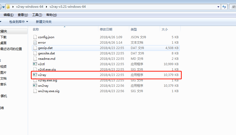The height and width of the screenshot is (135, 236).
Task: Select 桌面 in the sidebar
Action: click(x=3, y=43)
